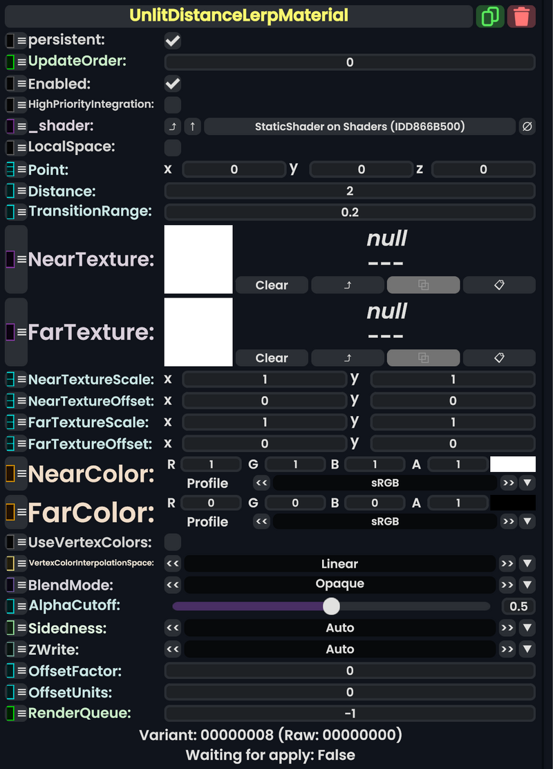The width and height of the screenshot is (553, 769).
Task: Toggle the persistent checkbox
Action: pos(171,40)
